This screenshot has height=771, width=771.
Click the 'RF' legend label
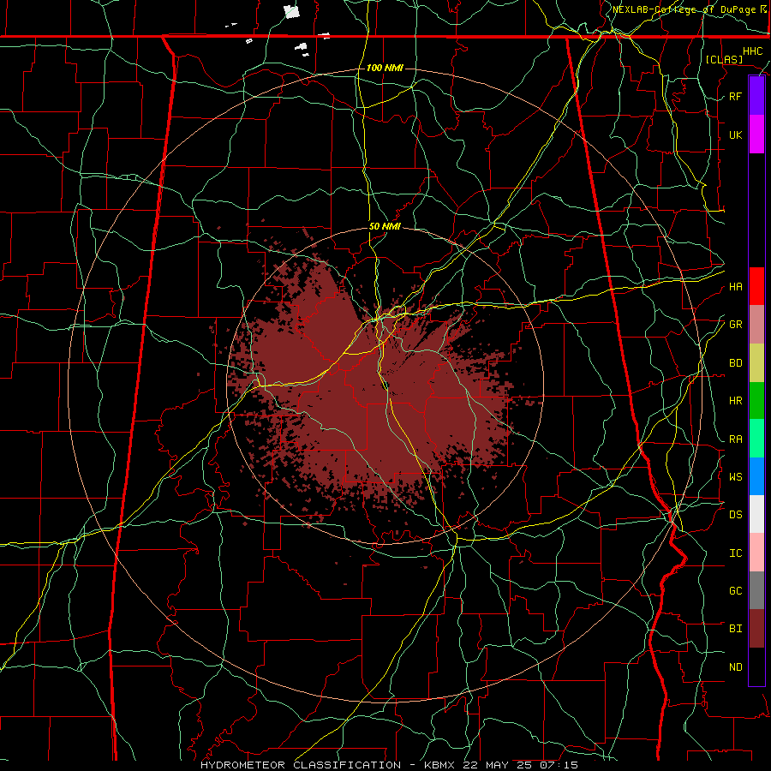pos(735,96)
